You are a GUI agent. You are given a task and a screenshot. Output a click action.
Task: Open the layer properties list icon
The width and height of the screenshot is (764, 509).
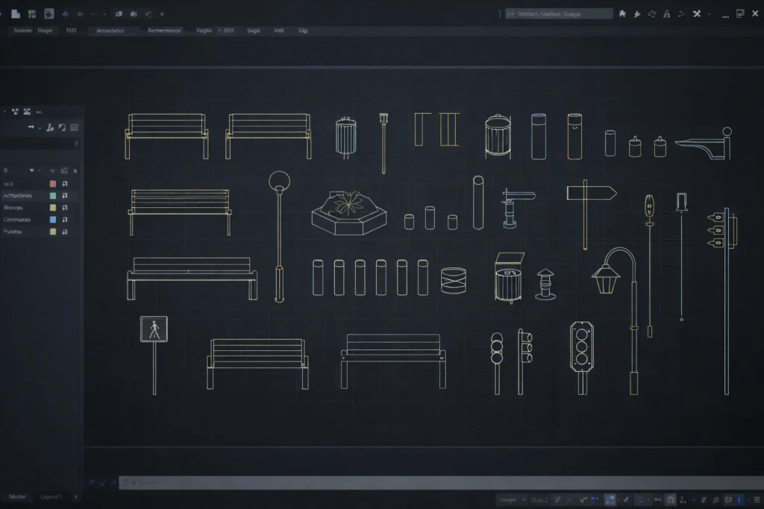click(72, 127)
